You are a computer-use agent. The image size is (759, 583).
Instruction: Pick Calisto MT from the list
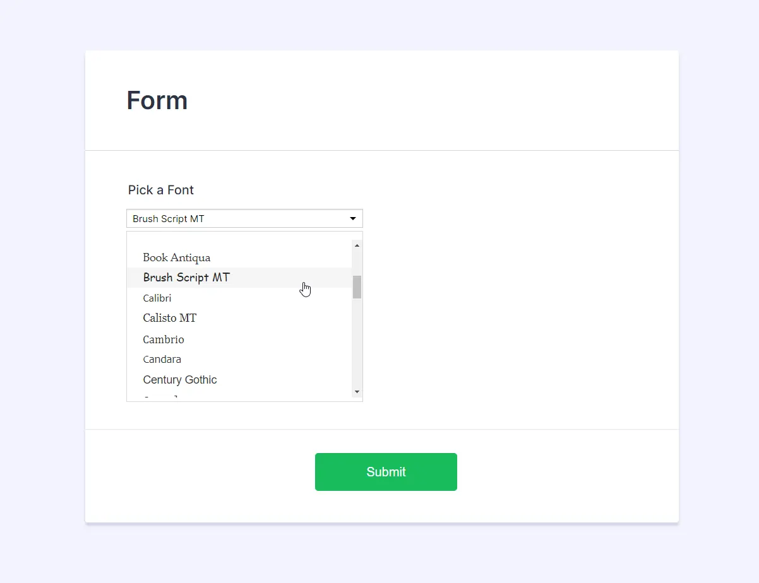(170, 318)
